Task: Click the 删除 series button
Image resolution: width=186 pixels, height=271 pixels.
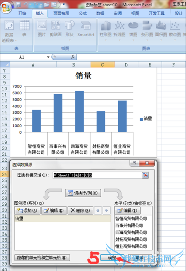Action: click(80, 211)
